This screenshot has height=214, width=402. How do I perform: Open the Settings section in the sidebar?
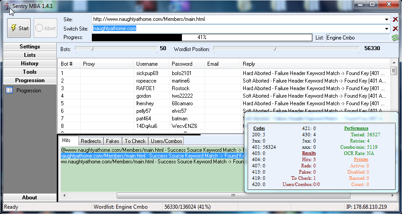pos(30,47)
